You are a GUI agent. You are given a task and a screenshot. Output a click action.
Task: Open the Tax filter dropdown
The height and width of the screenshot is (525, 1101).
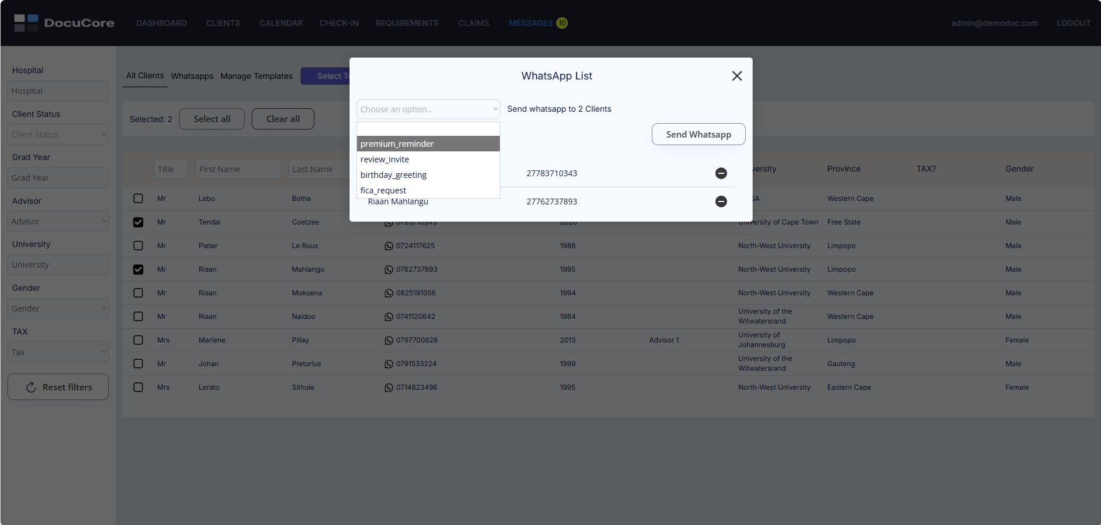58,352
